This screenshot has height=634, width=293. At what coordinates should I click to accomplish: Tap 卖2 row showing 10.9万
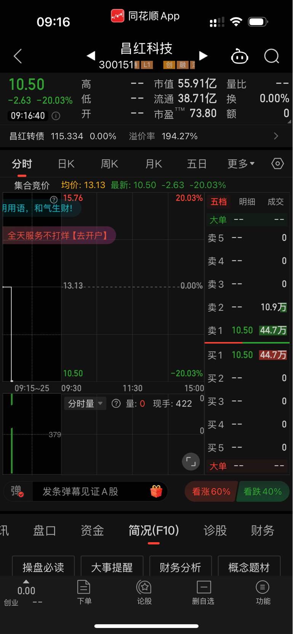[247, 307]
